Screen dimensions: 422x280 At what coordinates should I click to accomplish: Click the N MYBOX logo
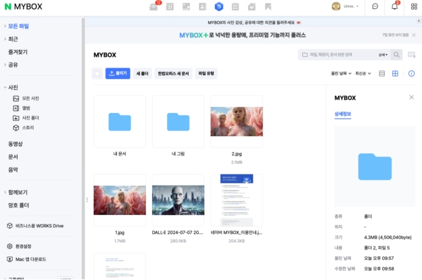[x=24, y=7]
